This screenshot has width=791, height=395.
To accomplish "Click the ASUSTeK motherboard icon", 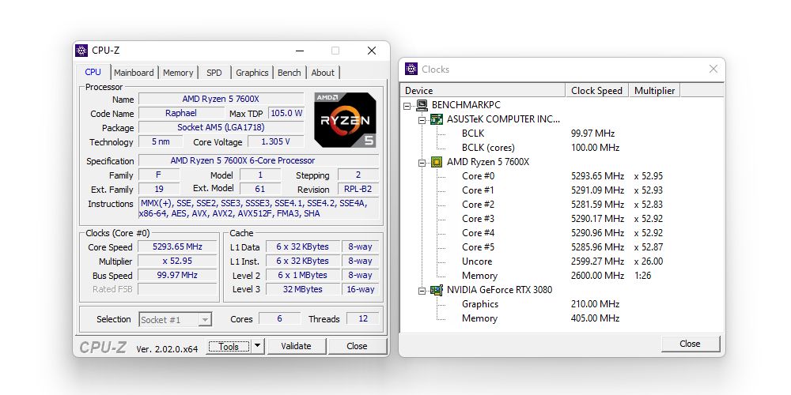I will (x=436, y=119).
